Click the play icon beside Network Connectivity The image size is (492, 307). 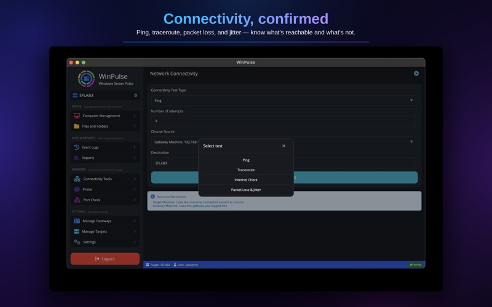(416, 73)
